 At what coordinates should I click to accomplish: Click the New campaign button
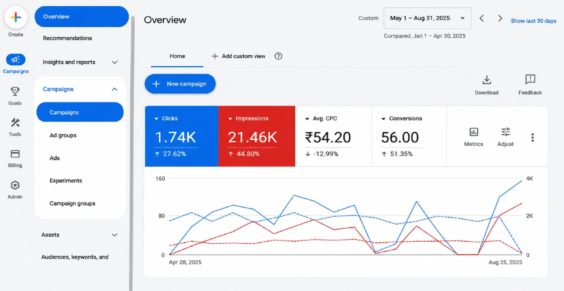point(180,84)
